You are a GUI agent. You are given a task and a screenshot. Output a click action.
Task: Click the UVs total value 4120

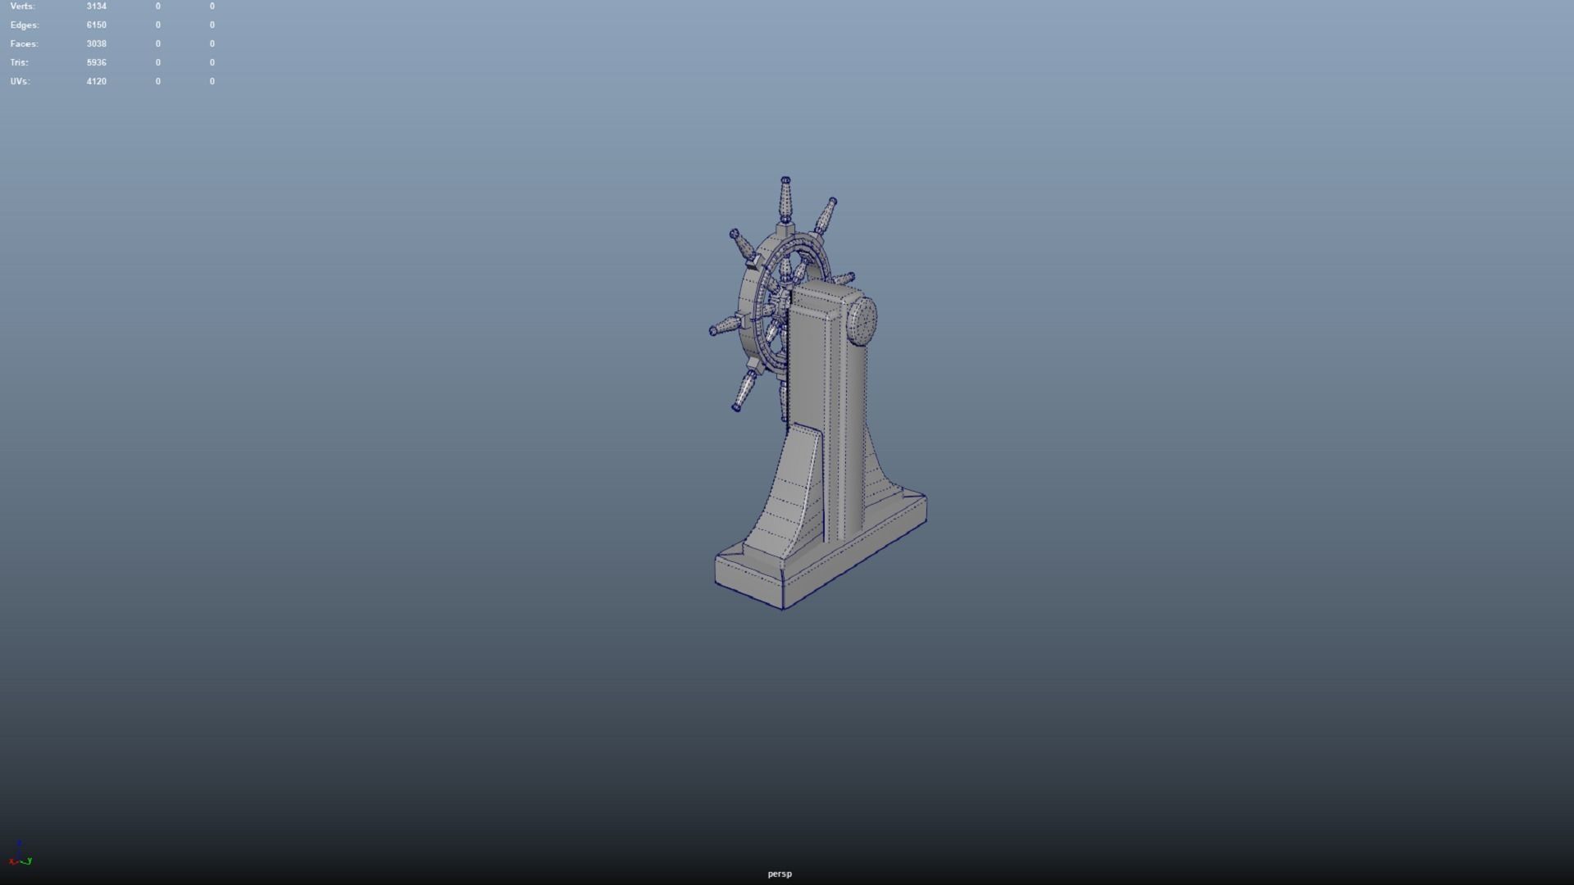click(x=96, y=81)
